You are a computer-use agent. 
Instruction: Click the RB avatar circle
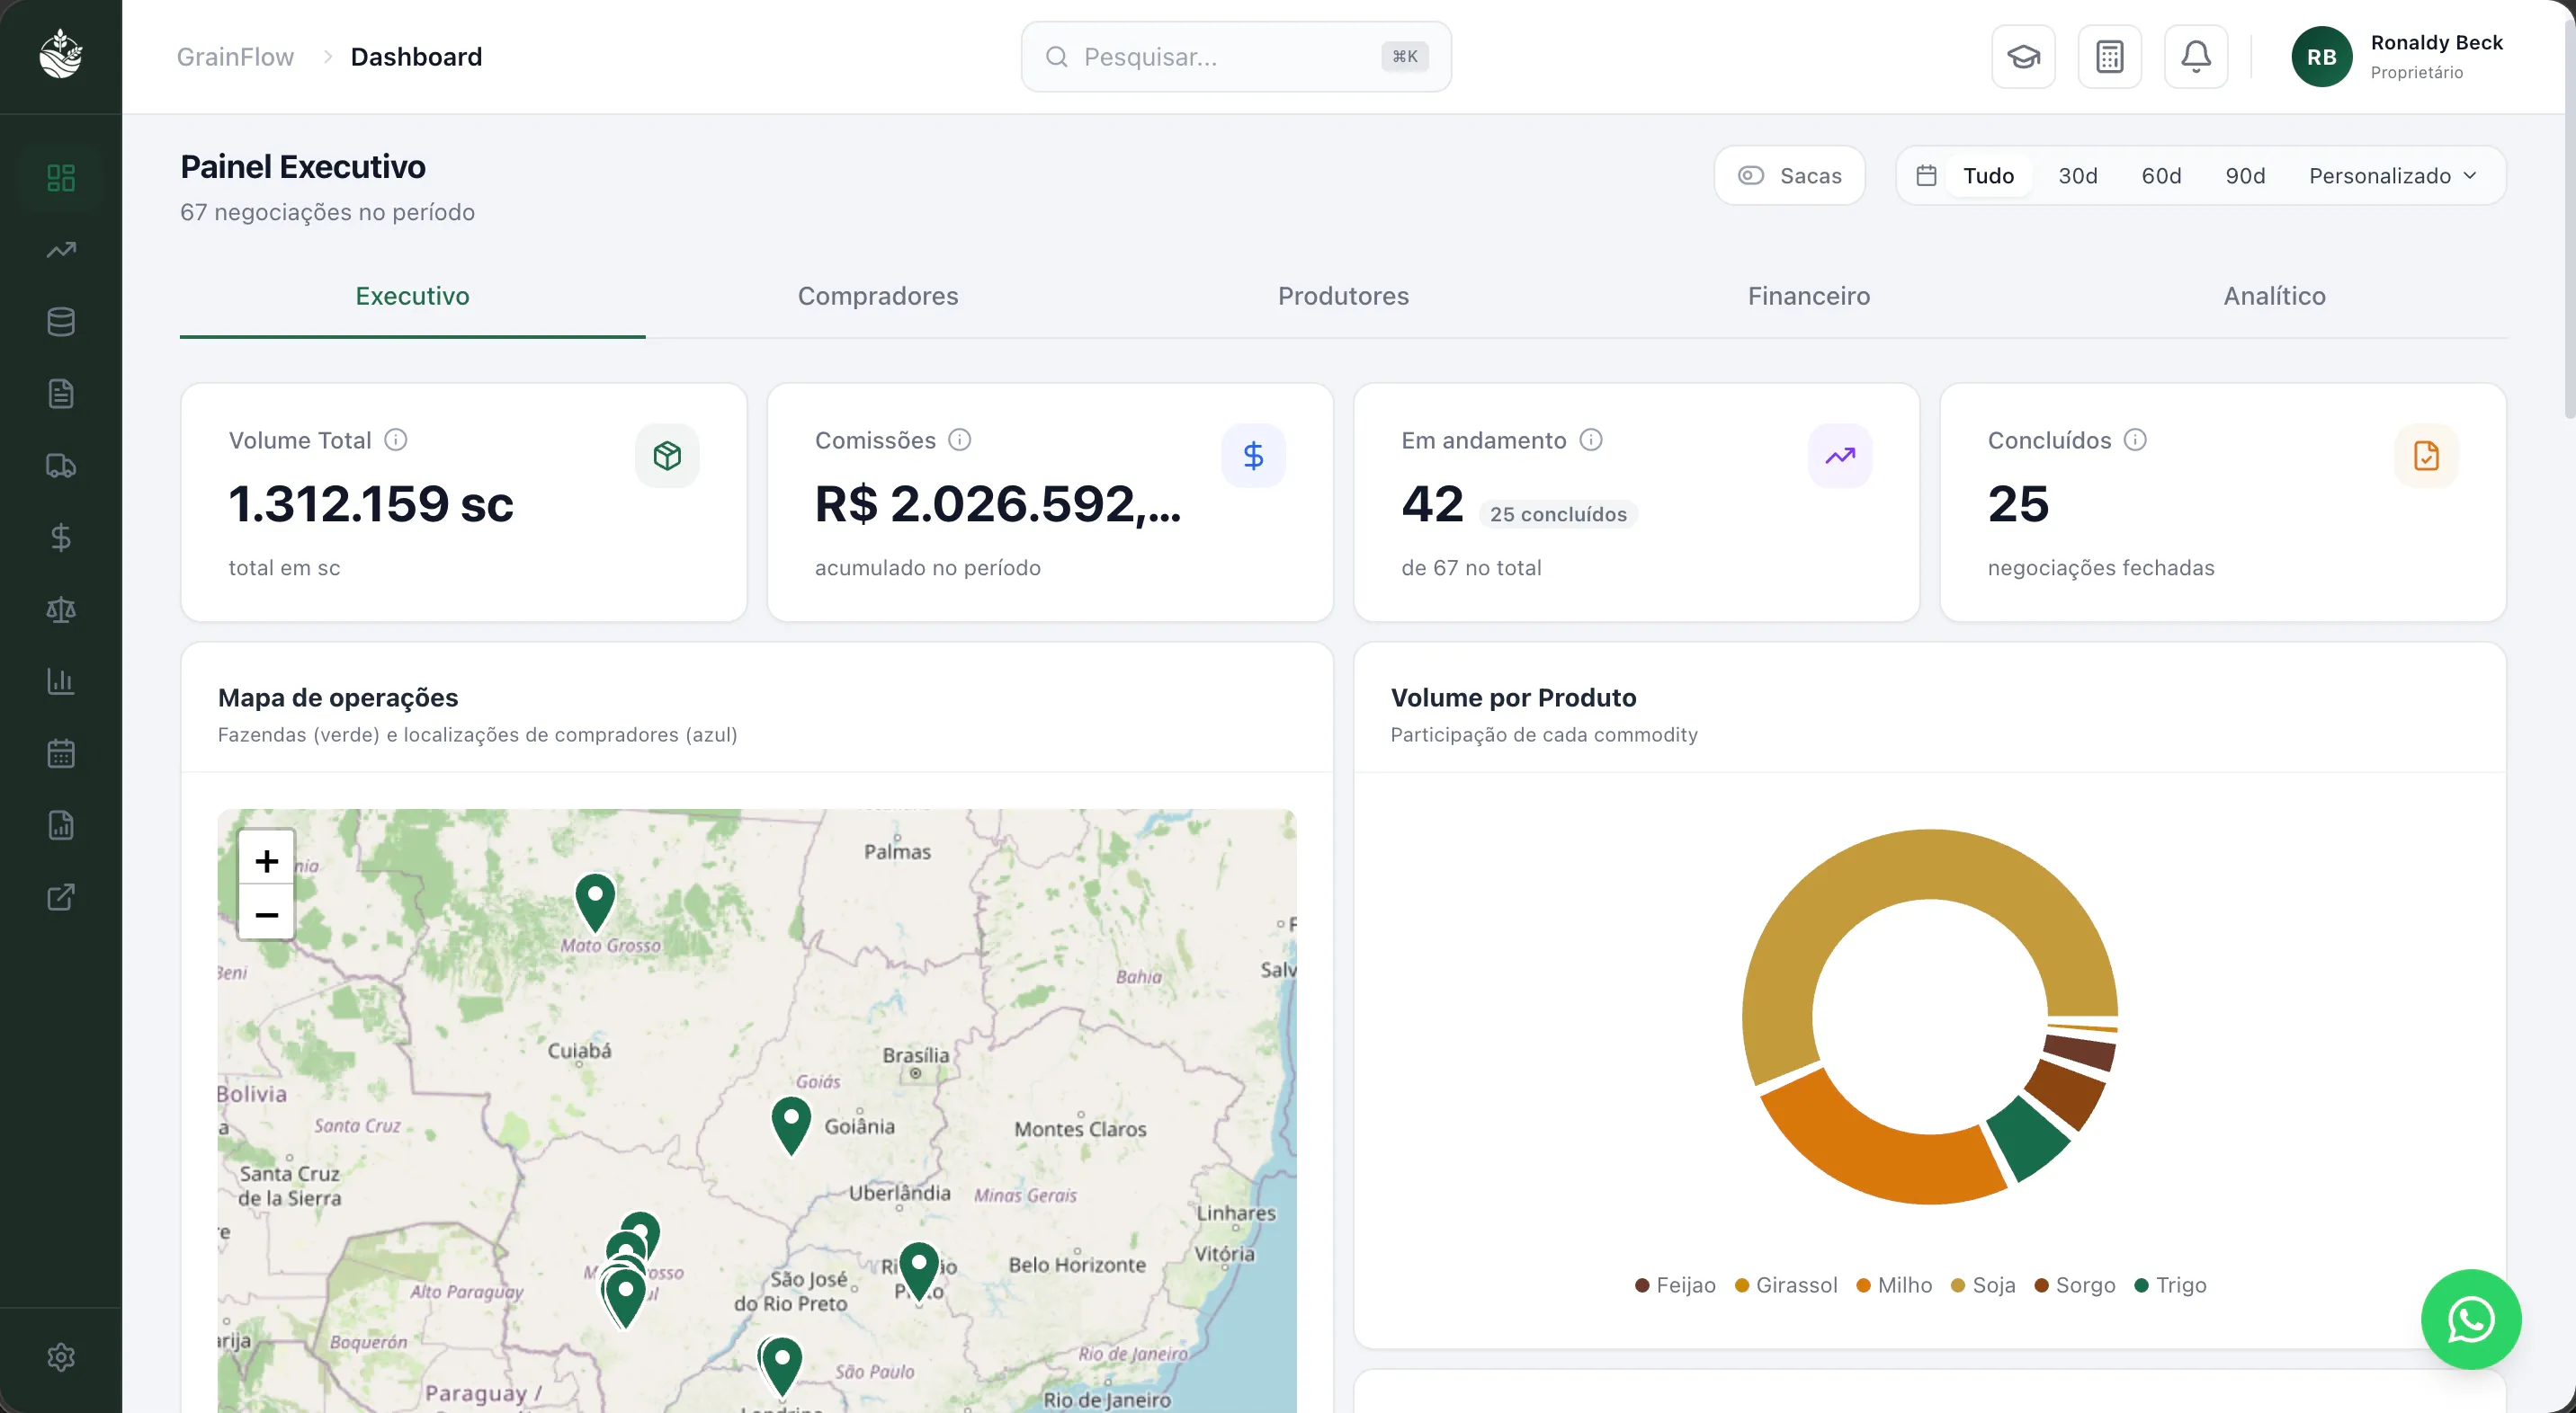pyautogui.click(x=2322, y=57)
